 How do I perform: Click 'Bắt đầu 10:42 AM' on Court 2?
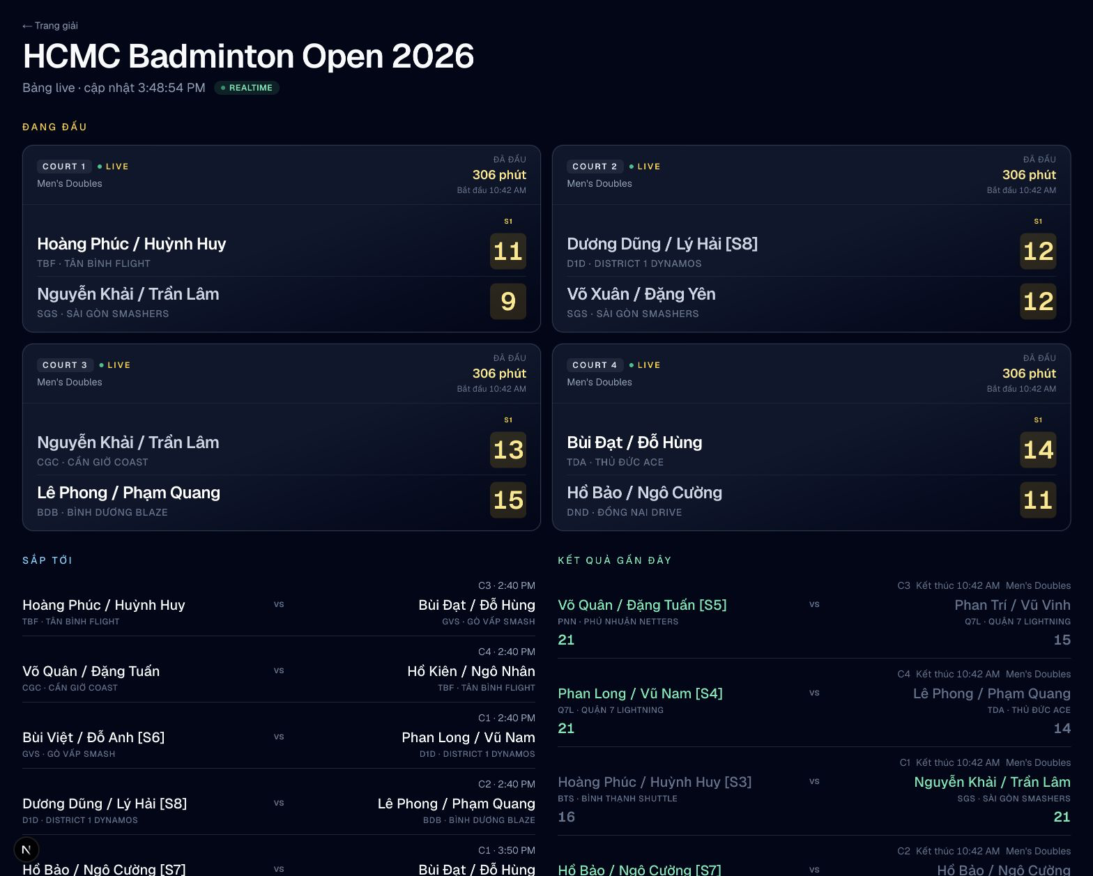[1021, 190]
